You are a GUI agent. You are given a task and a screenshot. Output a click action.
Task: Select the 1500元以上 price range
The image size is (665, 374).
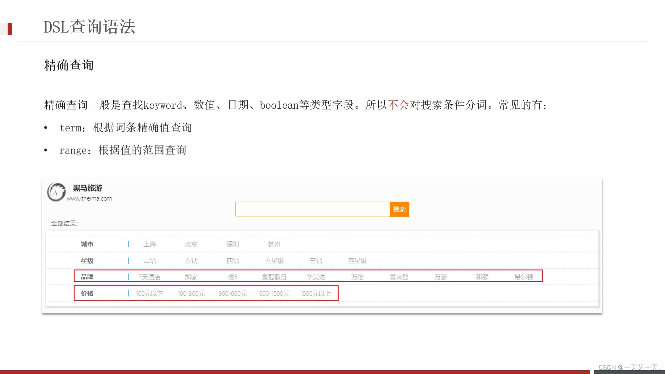(316, 293)
